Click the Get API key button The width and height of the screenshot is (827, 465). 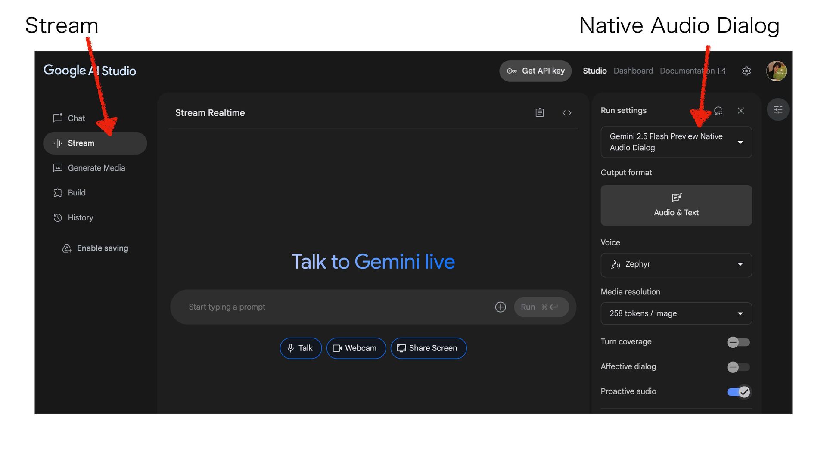[535, 71]
